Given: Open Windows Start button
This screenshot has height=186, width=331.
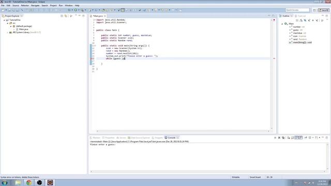Looking at the screenshot, I should tap(5, 182).
